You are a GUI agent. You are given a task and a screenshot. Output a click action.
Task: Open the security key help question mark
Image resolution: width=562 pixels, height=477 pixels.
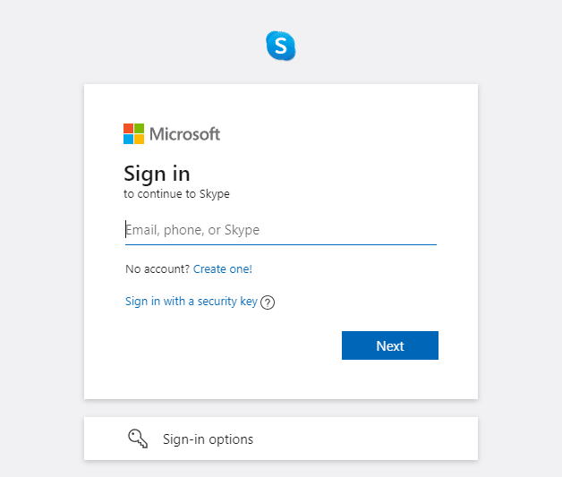268,302
